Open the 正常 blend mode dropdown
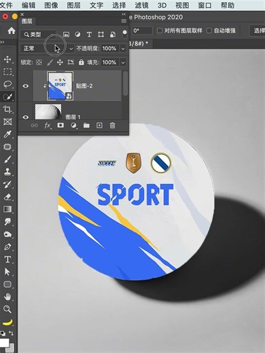 tap(47, 48)
